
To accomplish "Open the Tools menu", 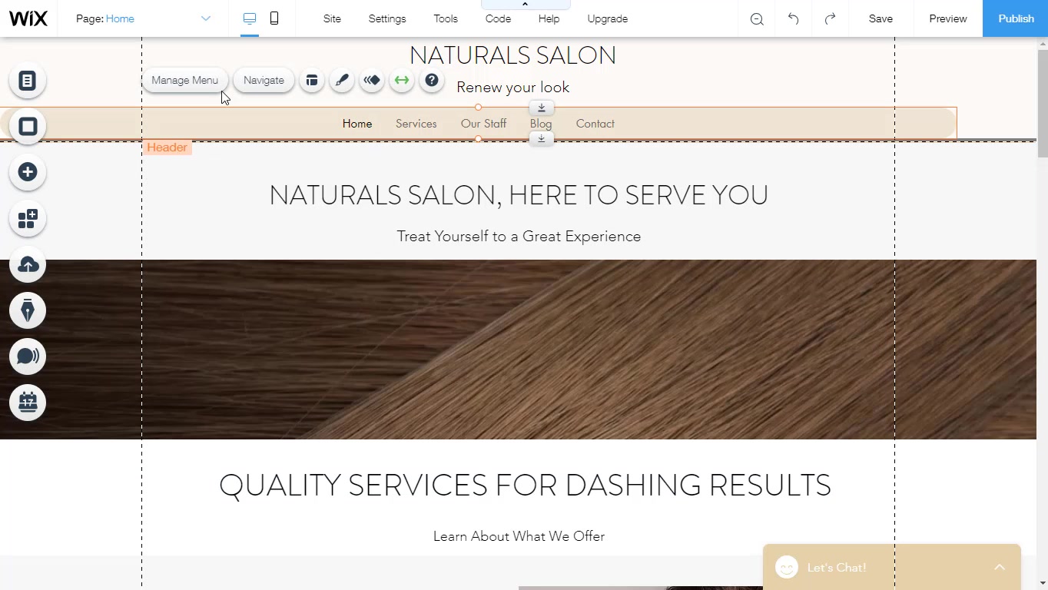I will coord(445,18).
